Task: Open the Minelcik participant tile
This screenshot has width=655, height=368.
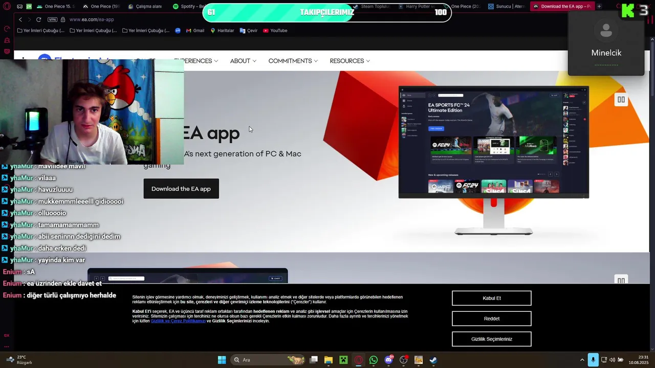Action: point(606,43)
